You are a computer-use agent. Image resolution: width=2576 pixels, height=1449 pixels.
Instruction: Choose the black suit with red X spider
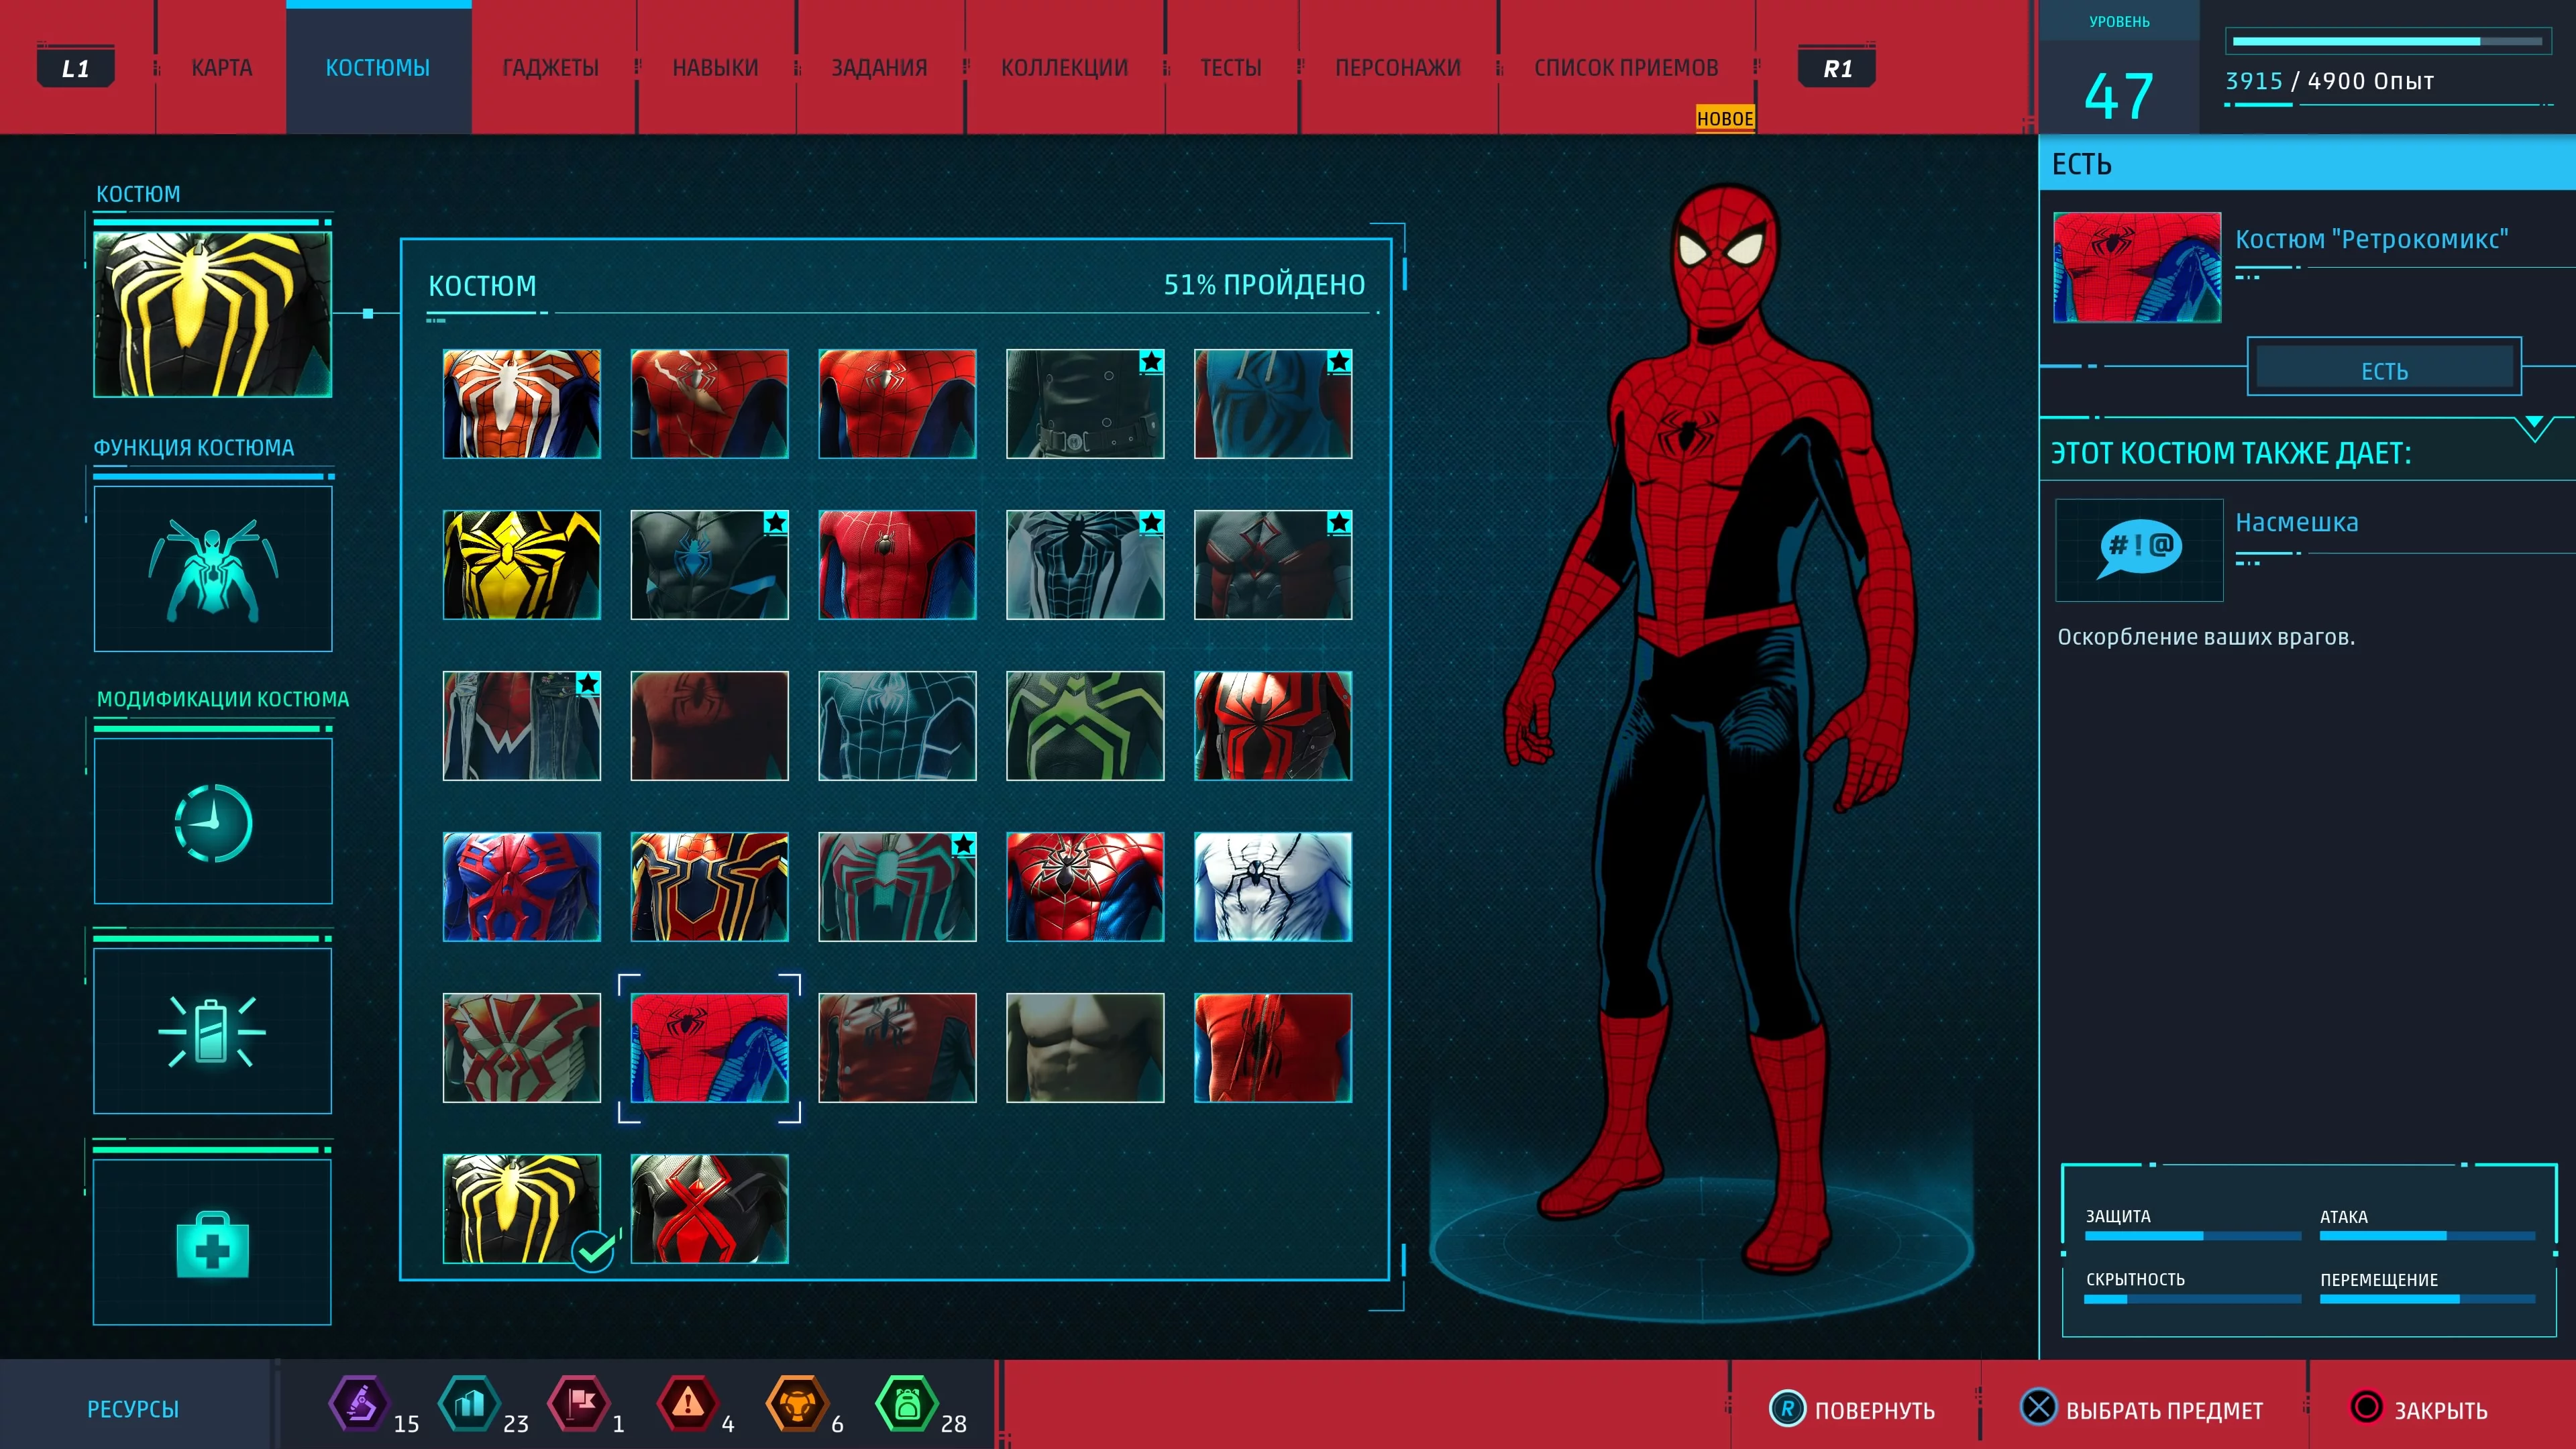click(710, 1209)
